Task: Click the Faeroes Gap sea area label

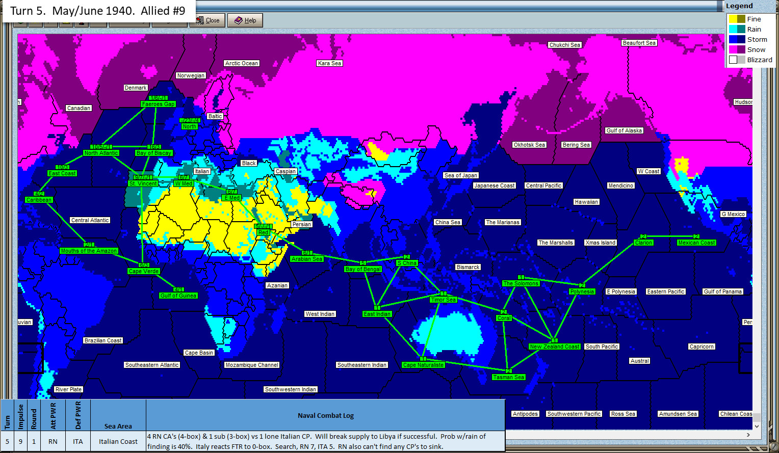Action: (x=159, y=104)
